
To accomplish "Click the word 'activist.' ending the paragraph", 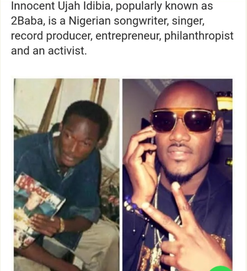I will (67, 51).
